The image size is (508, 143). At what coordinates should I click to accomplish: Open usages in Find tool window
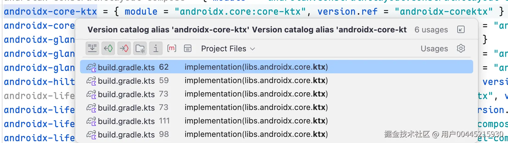click(461, 29)
